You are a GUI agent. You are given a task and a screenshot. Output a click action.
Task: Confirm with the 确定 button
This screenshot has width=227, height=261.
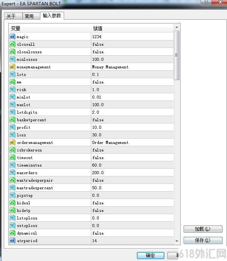tap(150, 255)
